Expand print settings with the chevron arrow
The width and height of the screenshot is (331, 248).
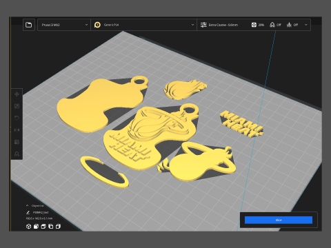[x=305, y=25]
